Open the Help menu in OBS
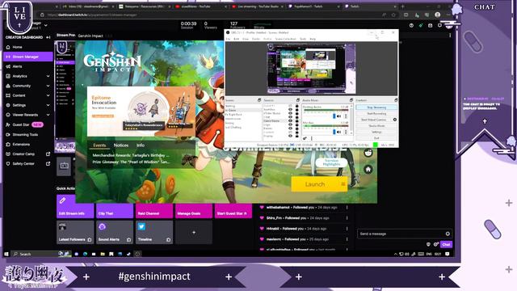This screenshot has width=517, height=291. [x=313, y=39]
